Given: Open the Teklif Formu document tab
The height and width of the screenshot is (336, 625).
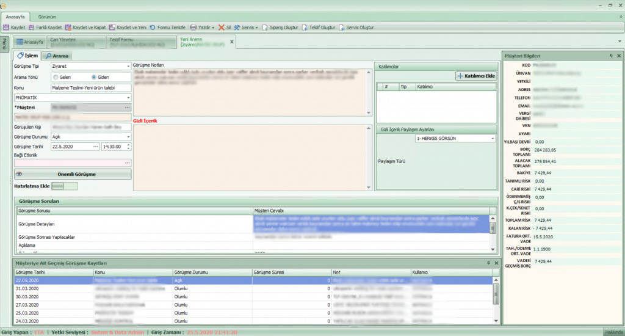Looking at the screenshot, I should [141, 42].
